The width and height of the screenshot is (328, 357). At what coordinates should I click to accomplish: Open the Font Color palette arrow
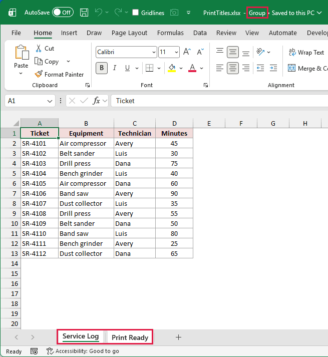202,68
